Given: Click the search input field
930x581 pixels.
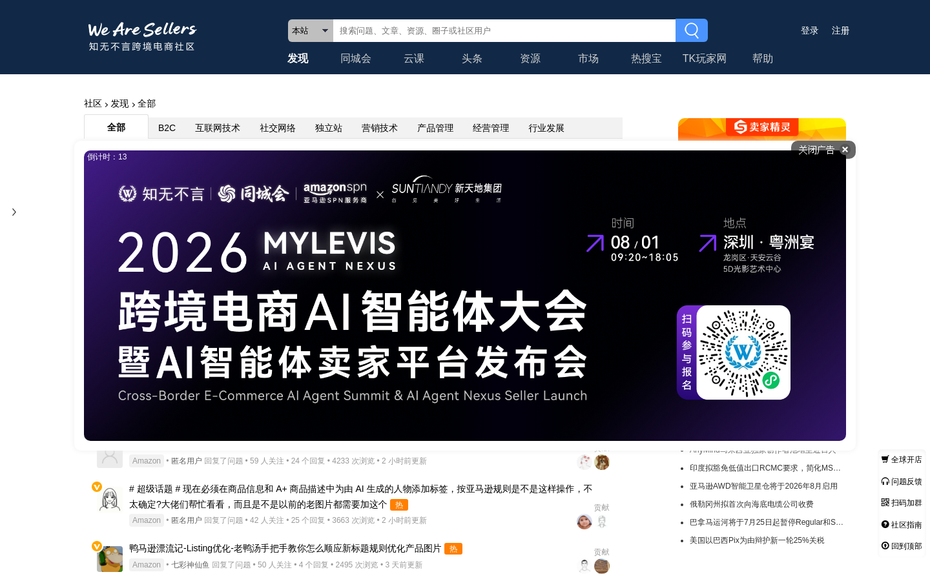Looking at the screenshot, I should [x=504, y=30].
